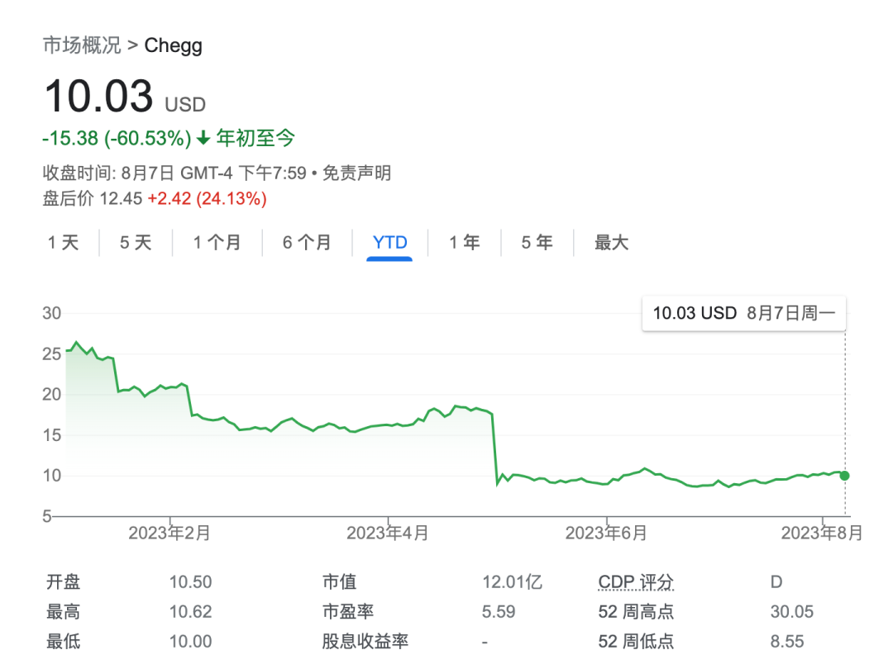
Task: Click the Chegg breadcrumb title
Action: (173, 45)
